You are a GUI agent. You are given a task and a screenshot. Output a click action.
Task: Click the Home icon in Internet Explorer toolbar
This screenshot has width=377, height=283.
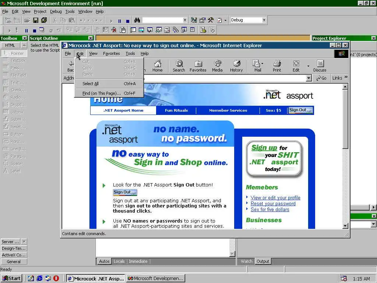pyautogui.click(x=158, y=66)
